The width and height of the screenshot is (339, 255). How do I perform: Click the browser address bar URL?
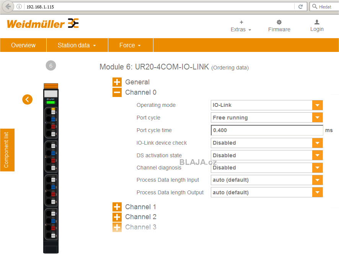click(x=40, y=7)
